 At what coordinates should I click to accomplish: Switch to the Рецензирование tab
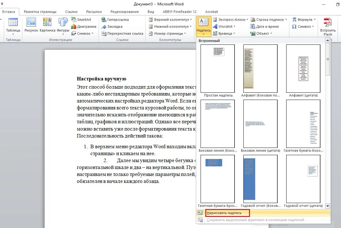pyautogui.click(x=124, y=12)
